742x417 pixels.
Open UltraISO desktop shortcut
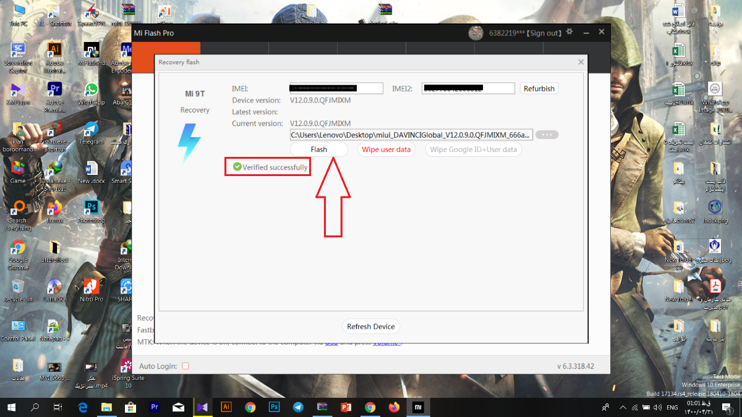coord(54,290)
